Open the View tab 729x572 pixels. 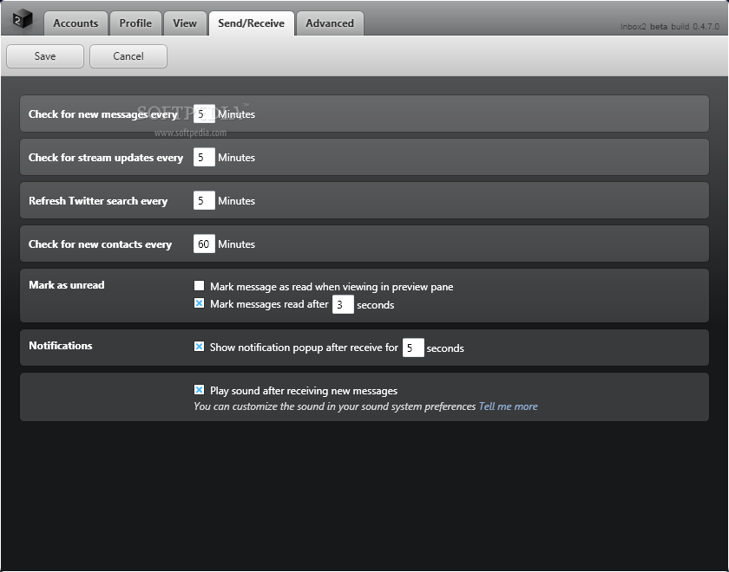coord(185,23)
